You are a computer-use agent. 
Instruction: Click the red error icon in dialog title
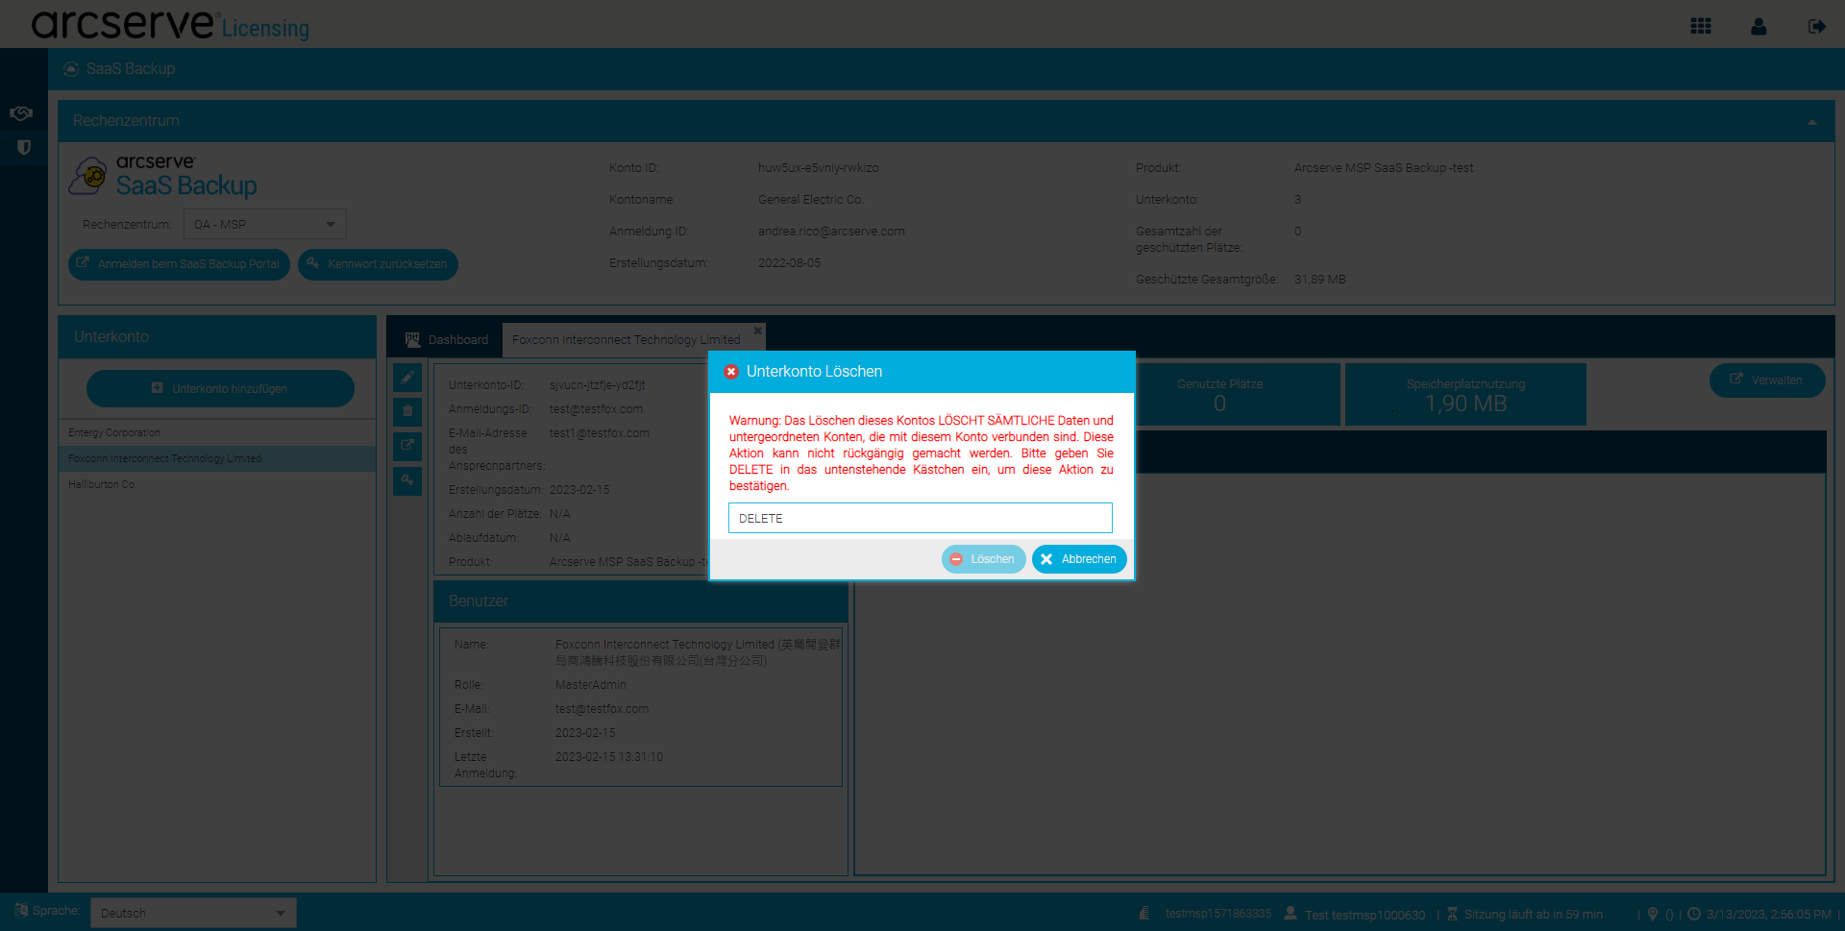pos(731,372)
